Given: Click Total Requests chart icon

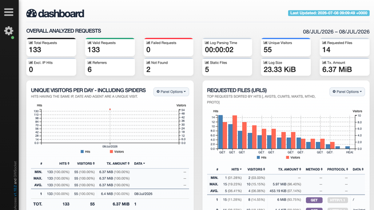Looking at the screenshot, I should coord(31,43).
